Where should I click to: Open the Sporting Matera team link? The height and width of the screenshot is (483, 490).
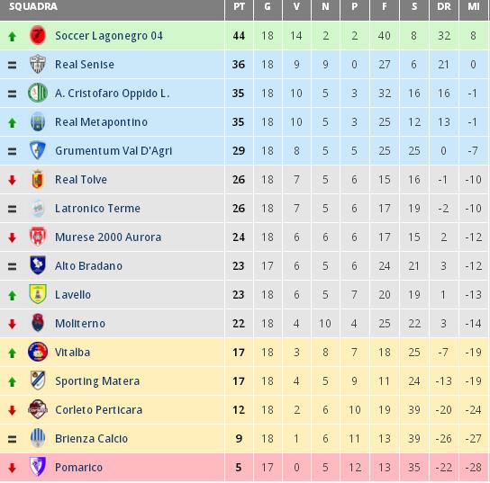[97, 381]
